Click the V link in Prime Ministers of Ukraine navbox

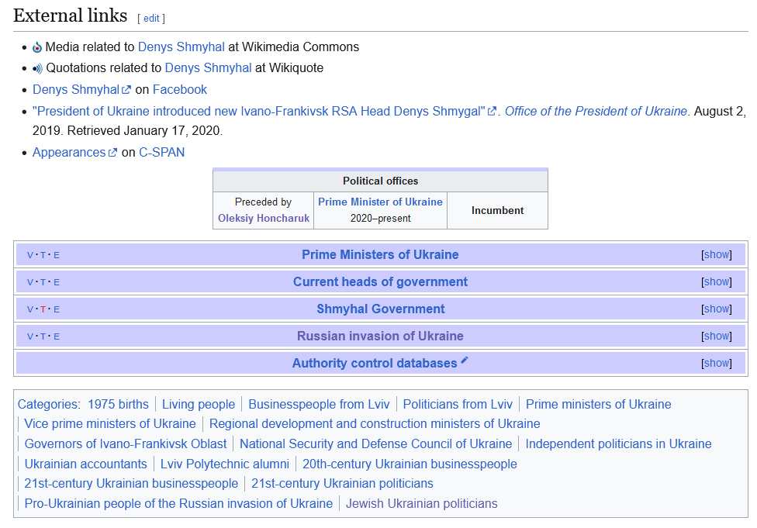[30, 255]
